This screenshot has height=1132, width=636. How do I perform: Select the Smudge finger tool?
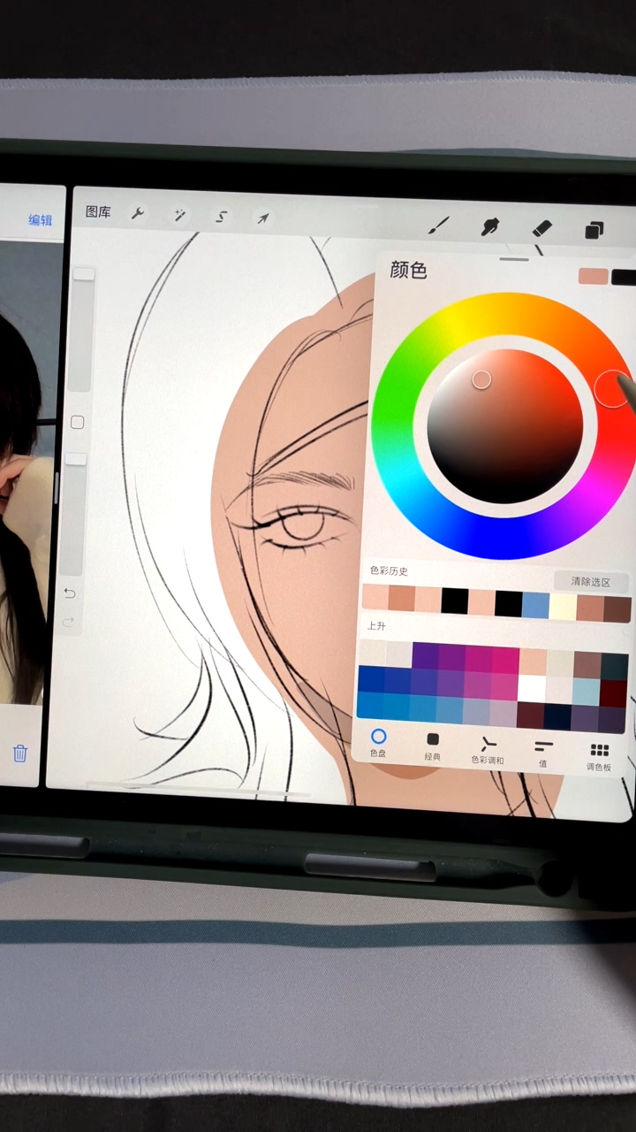[489, 227]
